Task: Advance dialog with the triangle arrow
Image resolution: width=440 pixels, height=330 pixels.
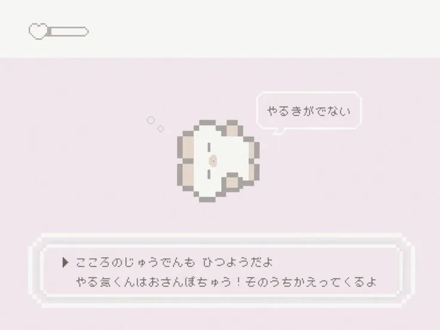Action: [65, 262]
